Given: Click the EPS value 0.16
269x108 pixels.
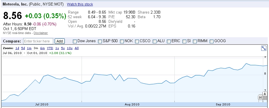Looking at the screenshot, I should 132,26.
